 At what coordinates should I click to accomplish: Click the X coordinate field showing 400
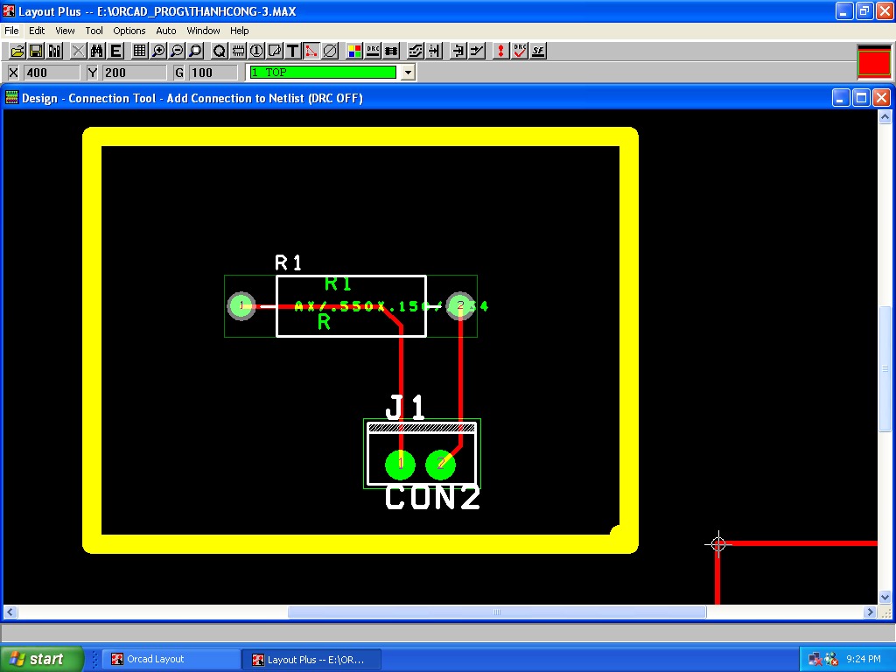click(52, 73)
